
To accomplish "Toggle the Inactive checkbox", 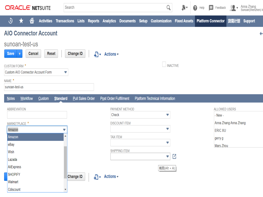I will [x=164, y=64].
